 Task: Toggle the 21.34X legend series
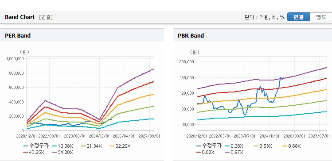(91, 146)
